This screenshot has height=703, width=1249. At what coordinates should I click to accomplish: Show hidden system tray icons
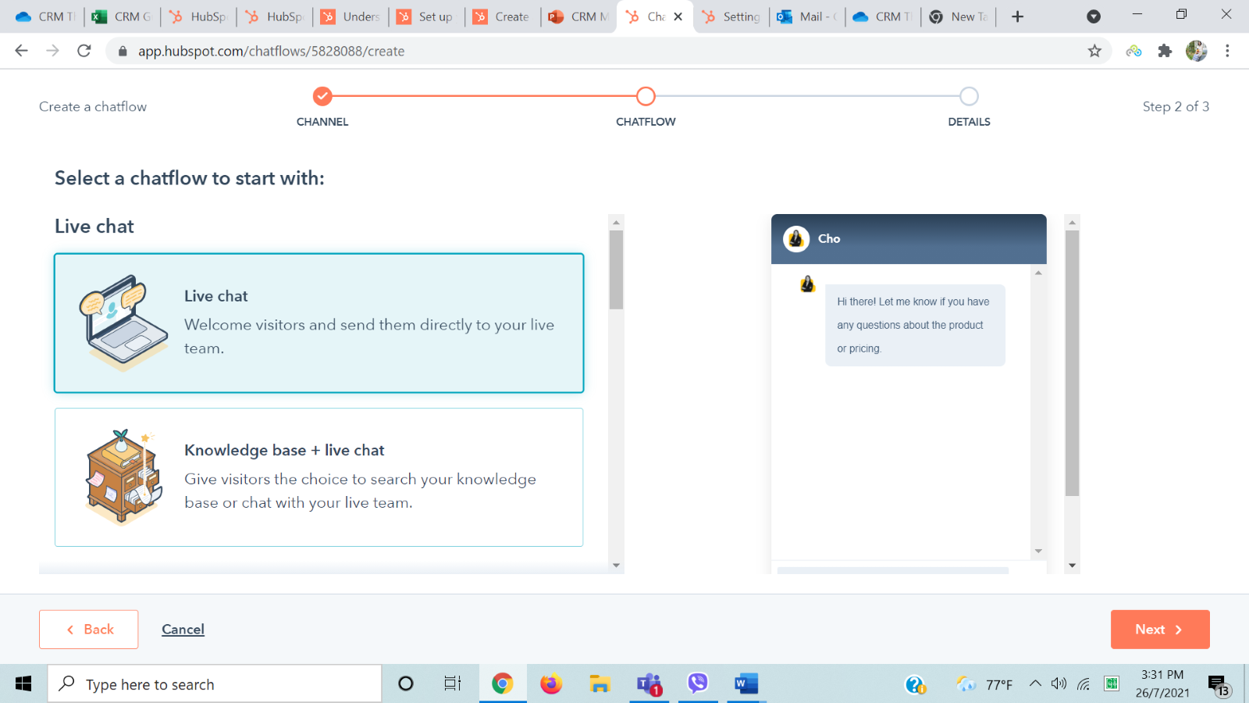pyautogui.click(x=1035, y=683)
